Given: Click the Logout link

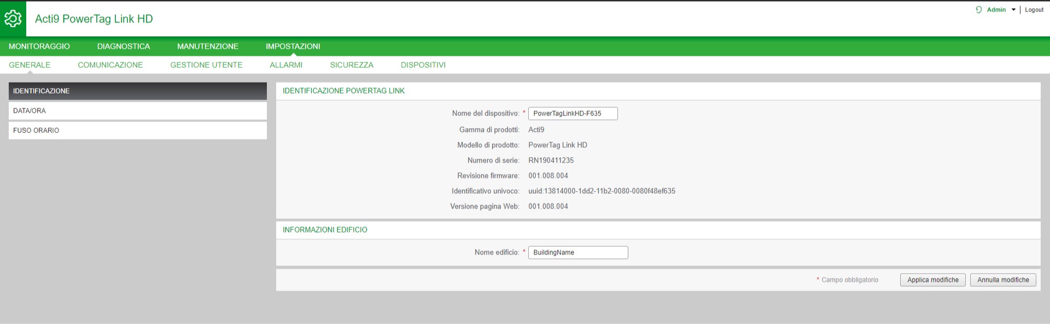Looking at the screenshot, I should 1034,10.
